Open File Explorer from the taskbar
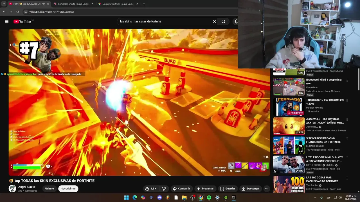Screen dimensions: 360x202 pos(184,198)
